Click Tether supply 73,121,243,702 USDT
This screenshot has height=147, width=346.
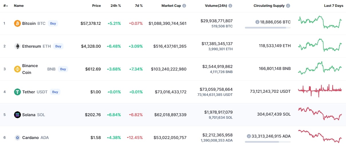(x=270, y=92)
